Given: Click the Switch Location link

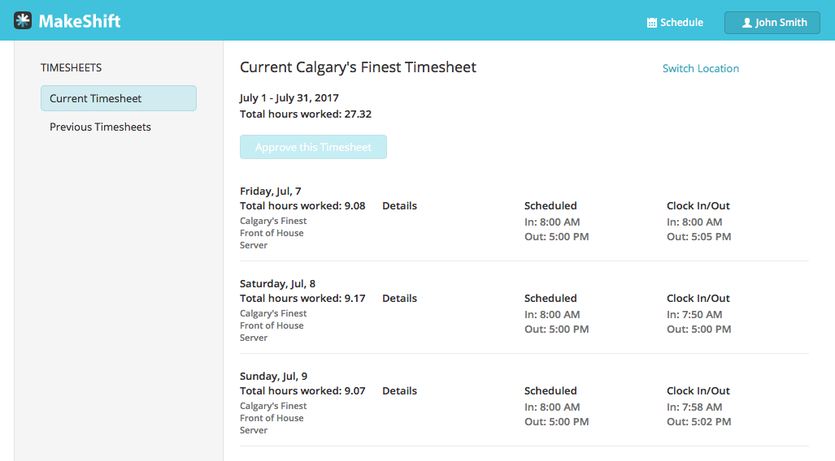Looking at the screenshot, I should 700,68.
